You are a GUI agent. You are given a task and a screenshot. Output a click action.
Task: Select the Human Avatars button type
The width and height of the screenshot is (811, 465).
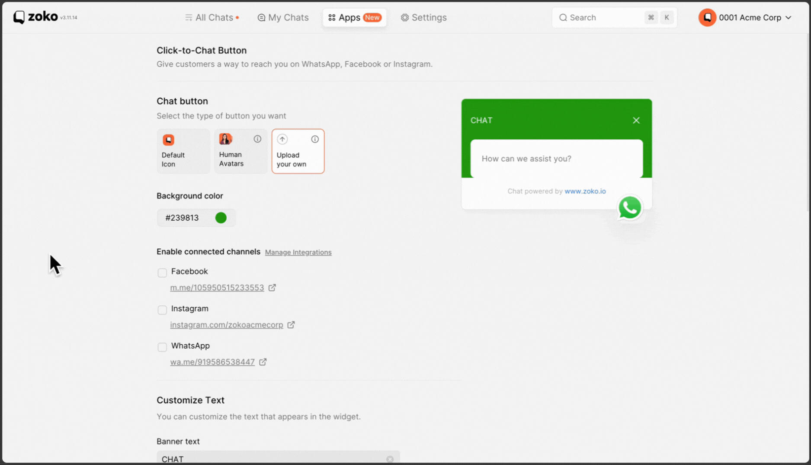(x=240, y=151)
